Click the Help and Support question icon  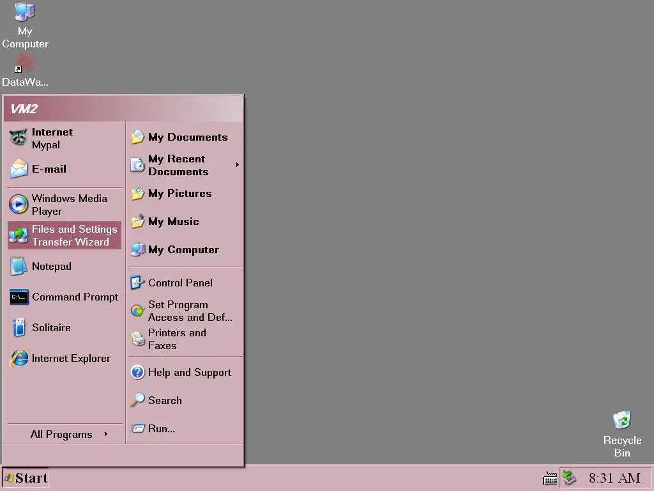(138, 372)
